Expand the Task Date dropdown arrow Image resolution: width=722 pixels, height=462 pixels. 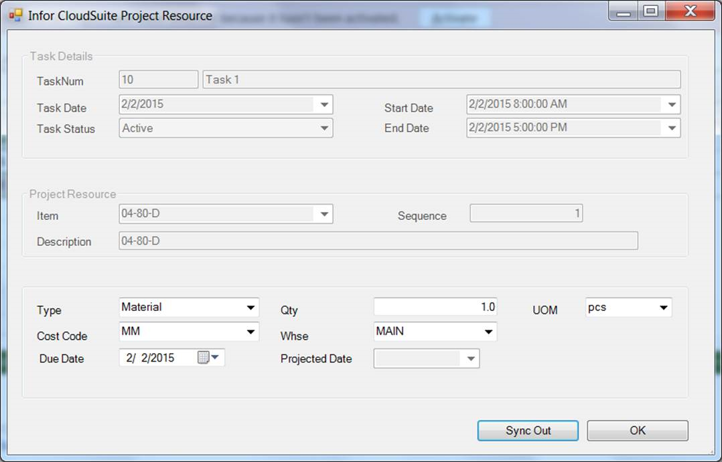(x=324, y=105)
